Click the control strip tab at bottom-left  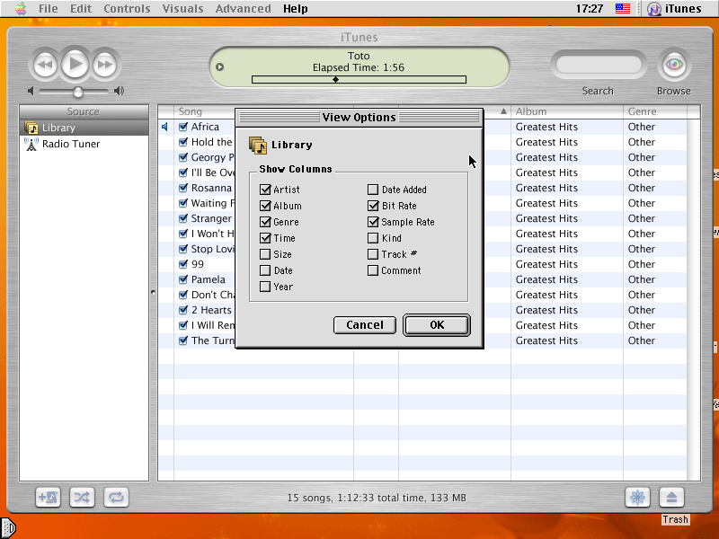8,527
